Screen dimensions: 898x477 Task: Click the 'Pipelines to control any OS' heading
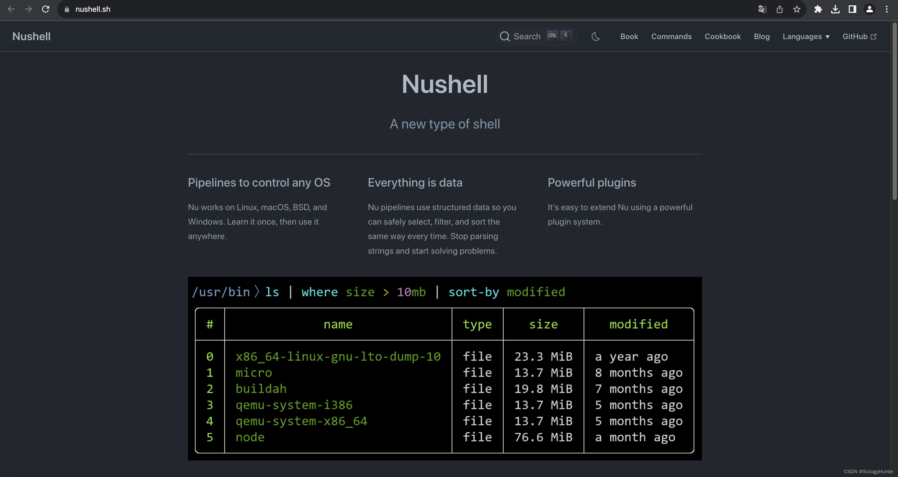pos(259,183)
